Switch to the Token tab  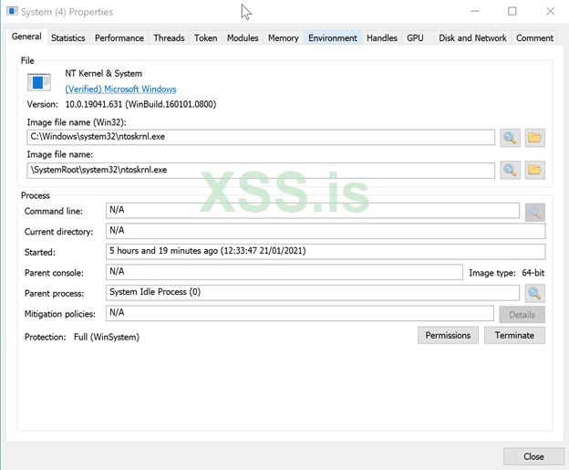click(x=205, y=38)
